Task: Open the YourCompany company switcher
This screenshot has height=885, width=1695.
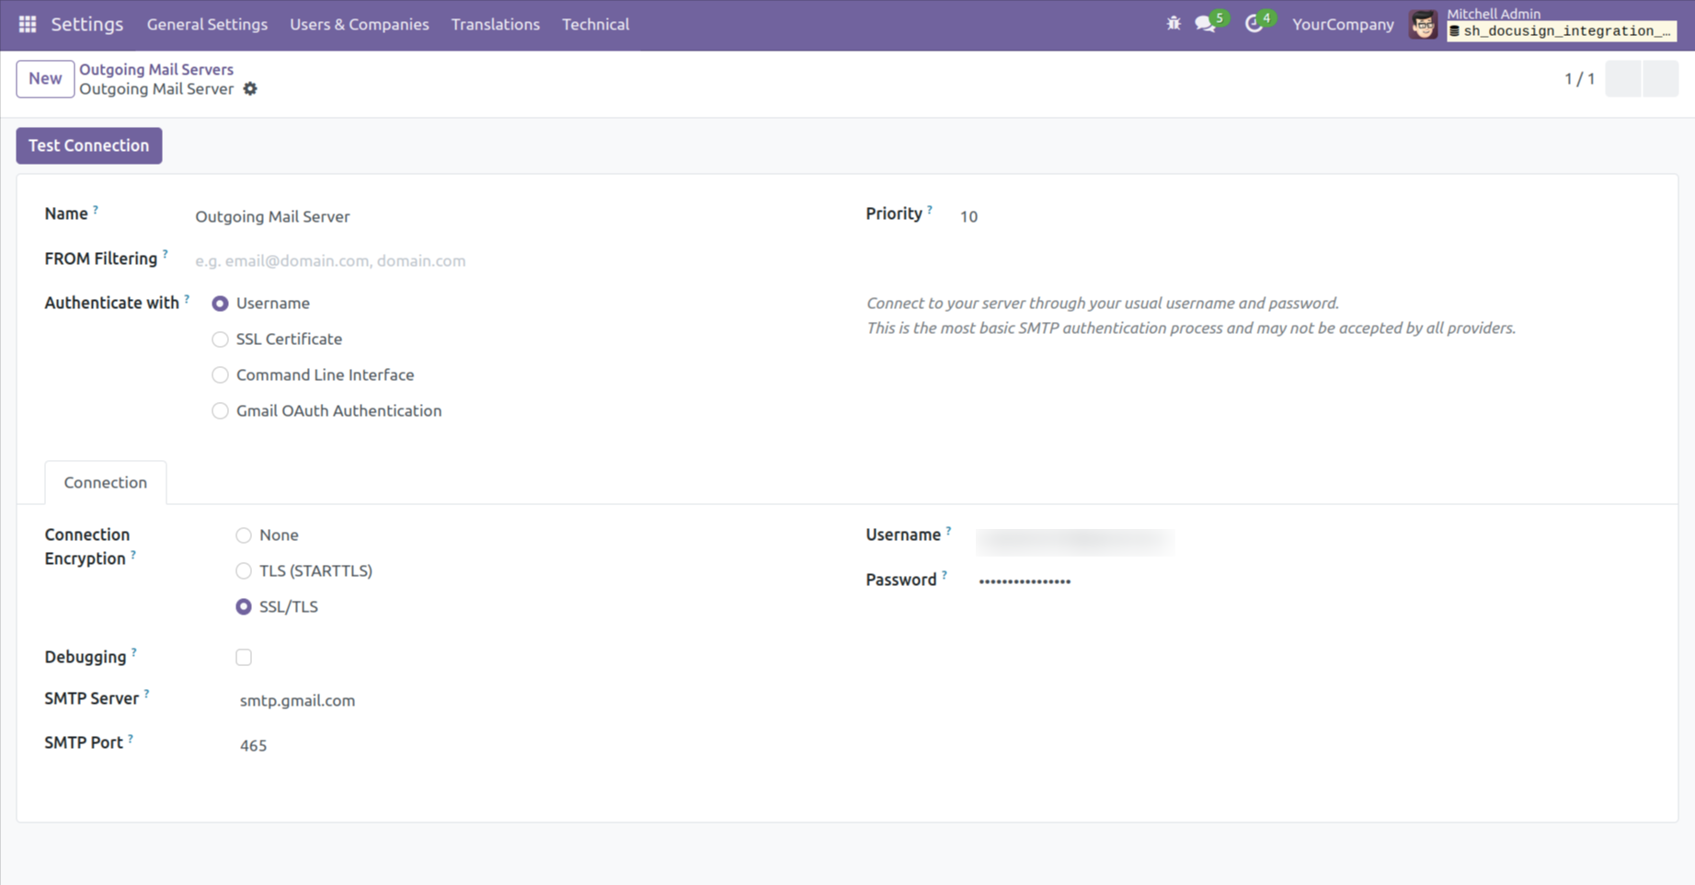Action: point(1342,24)
